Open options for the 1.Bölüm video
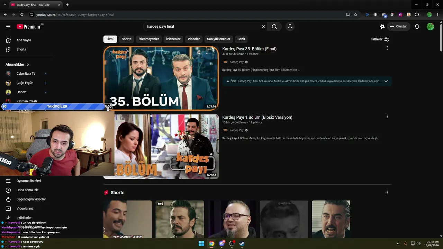443x249 pixels. [x=387, y=117]
